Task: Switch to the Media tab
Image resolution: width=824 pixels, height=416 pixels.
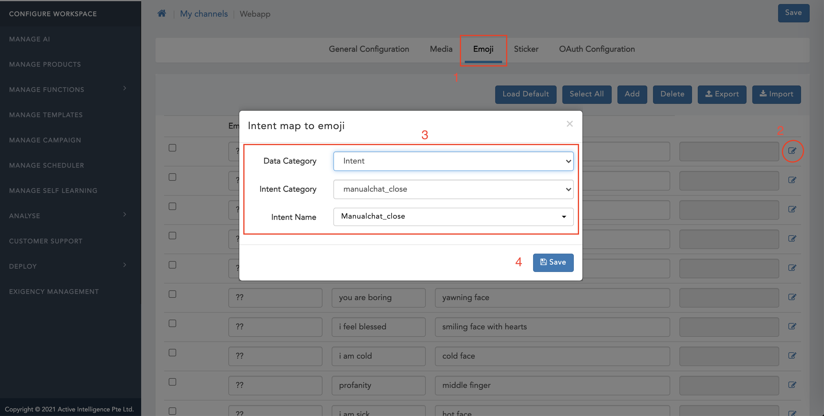Action: [x=441, y=49]
